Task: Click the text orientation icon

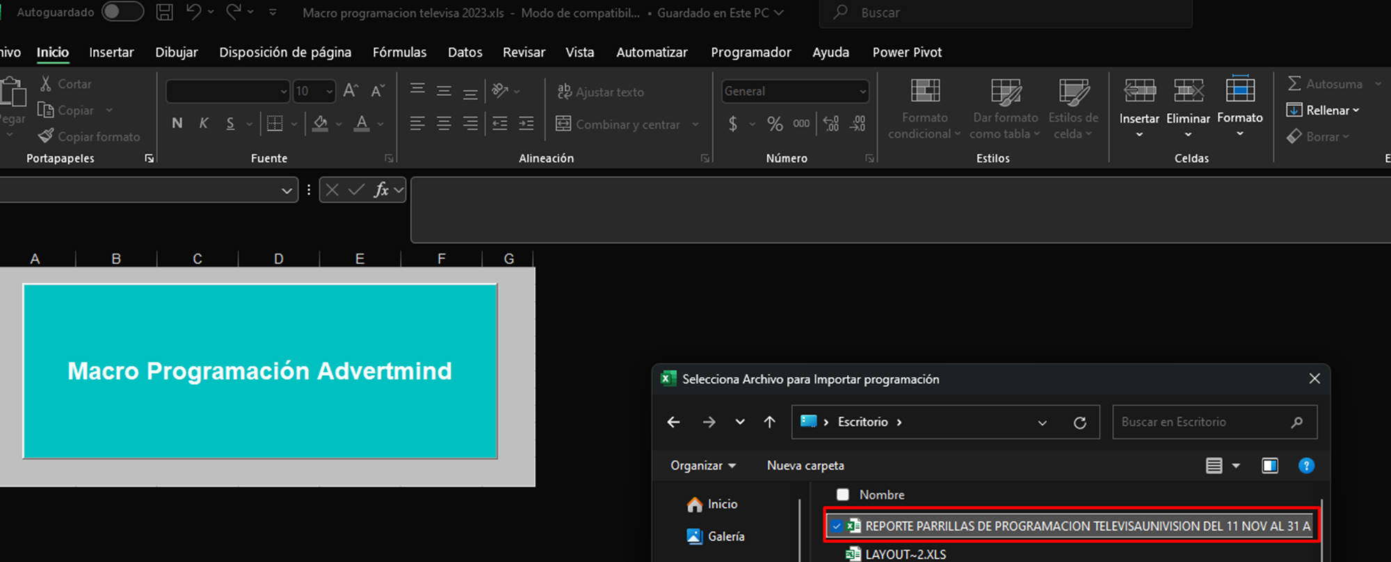Action: coord(500,90)
